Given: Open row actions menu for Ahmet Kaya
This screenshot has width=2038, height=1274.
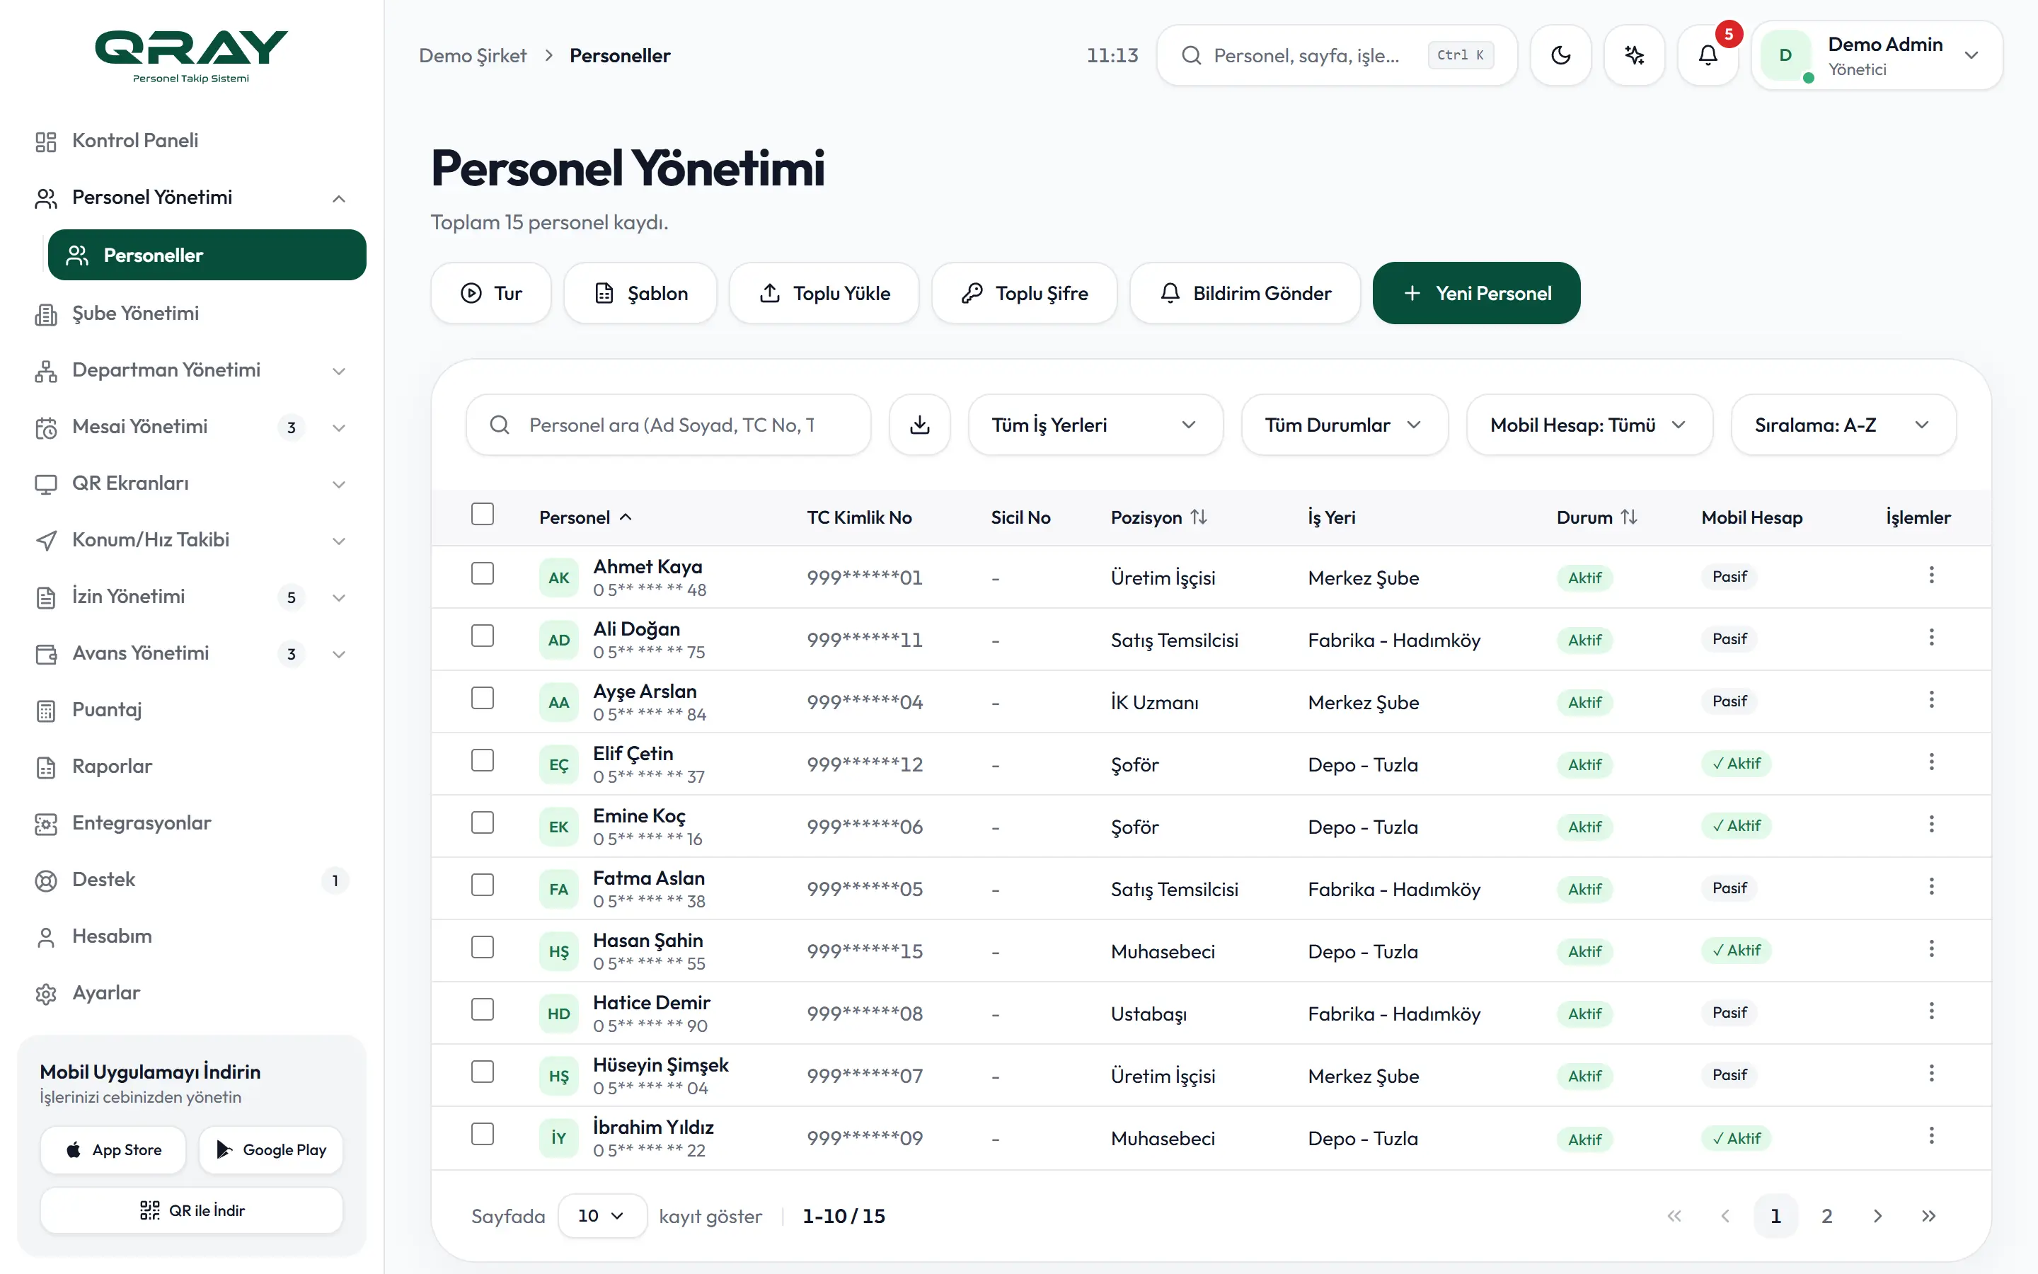Looking at the screenshot, I should pyautogui.click(x=1931, y=575).
